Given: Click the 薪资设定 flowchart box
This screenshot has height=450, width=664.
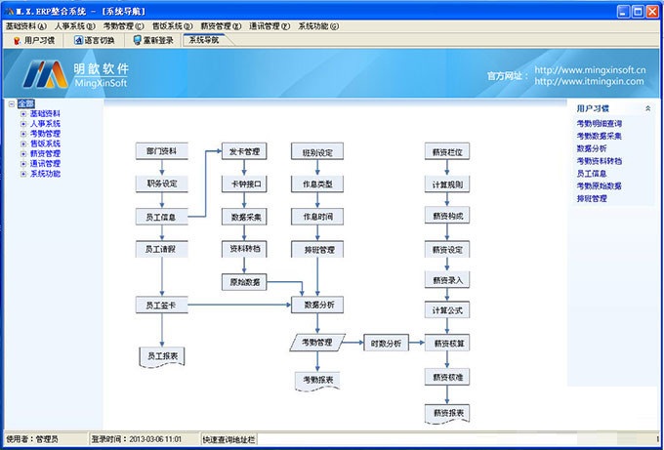Looking at the screenshot, I should click(447, 249).
